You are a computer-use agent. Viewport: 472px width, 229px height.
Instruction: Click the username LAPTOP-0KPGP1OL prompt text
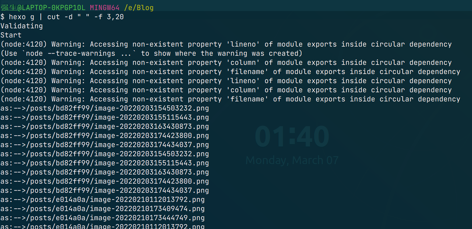point(43,8)
